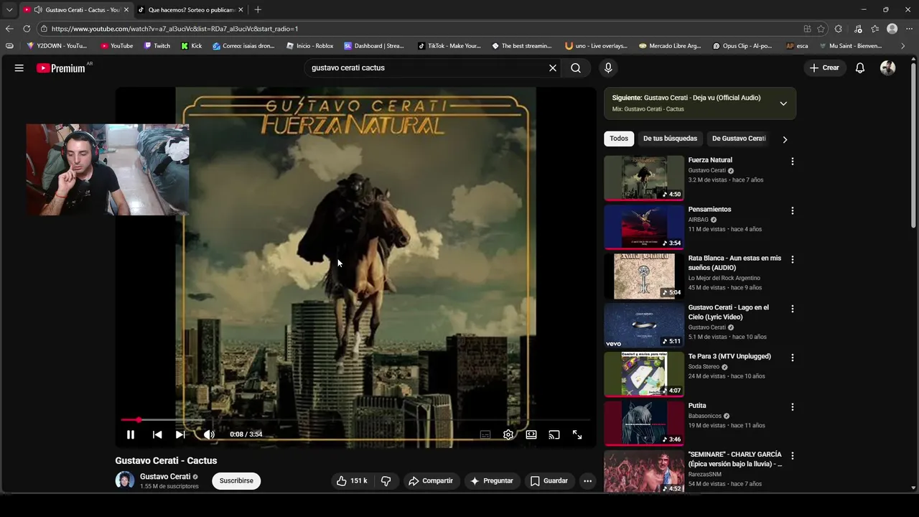Open Gustavo Cerati channel avatar
Image resolution: width=919 pixels, height=517 pixels.
[125, 481]
